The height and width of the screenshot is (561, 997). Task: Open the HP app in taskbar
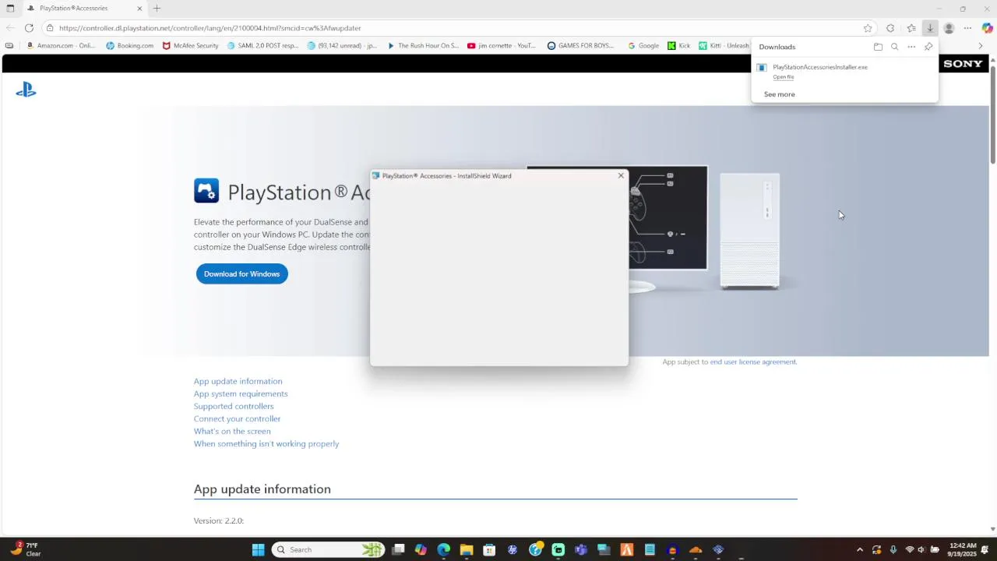coord(513,550)
